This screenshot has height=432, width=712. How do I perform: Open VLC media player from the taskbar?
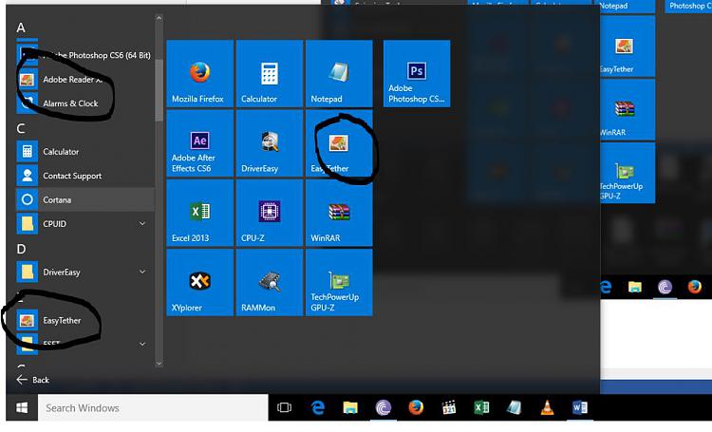pyautogui.click(x=547, y=407)
